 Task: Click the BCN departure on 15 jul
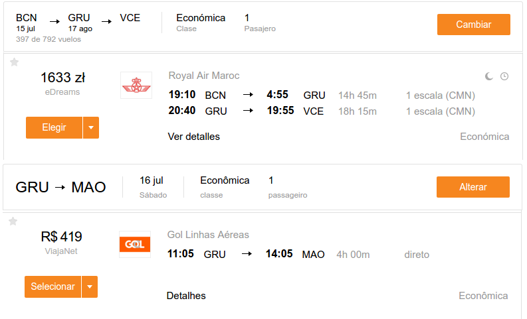(26, 23)
